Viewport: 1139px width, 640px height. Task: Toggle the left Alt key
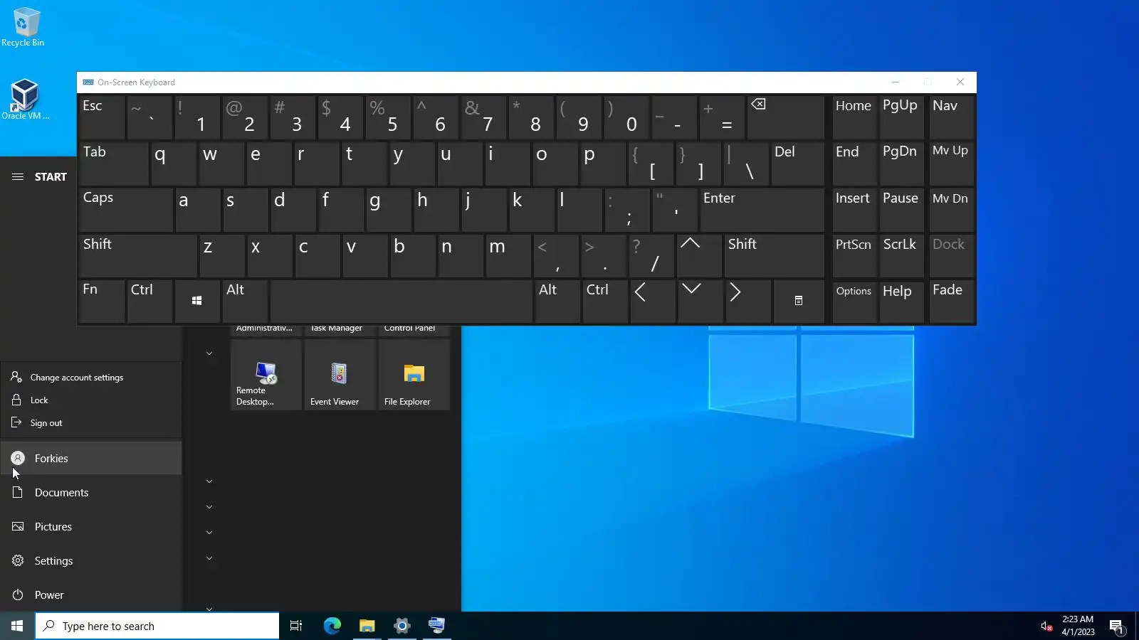point(245,301)
